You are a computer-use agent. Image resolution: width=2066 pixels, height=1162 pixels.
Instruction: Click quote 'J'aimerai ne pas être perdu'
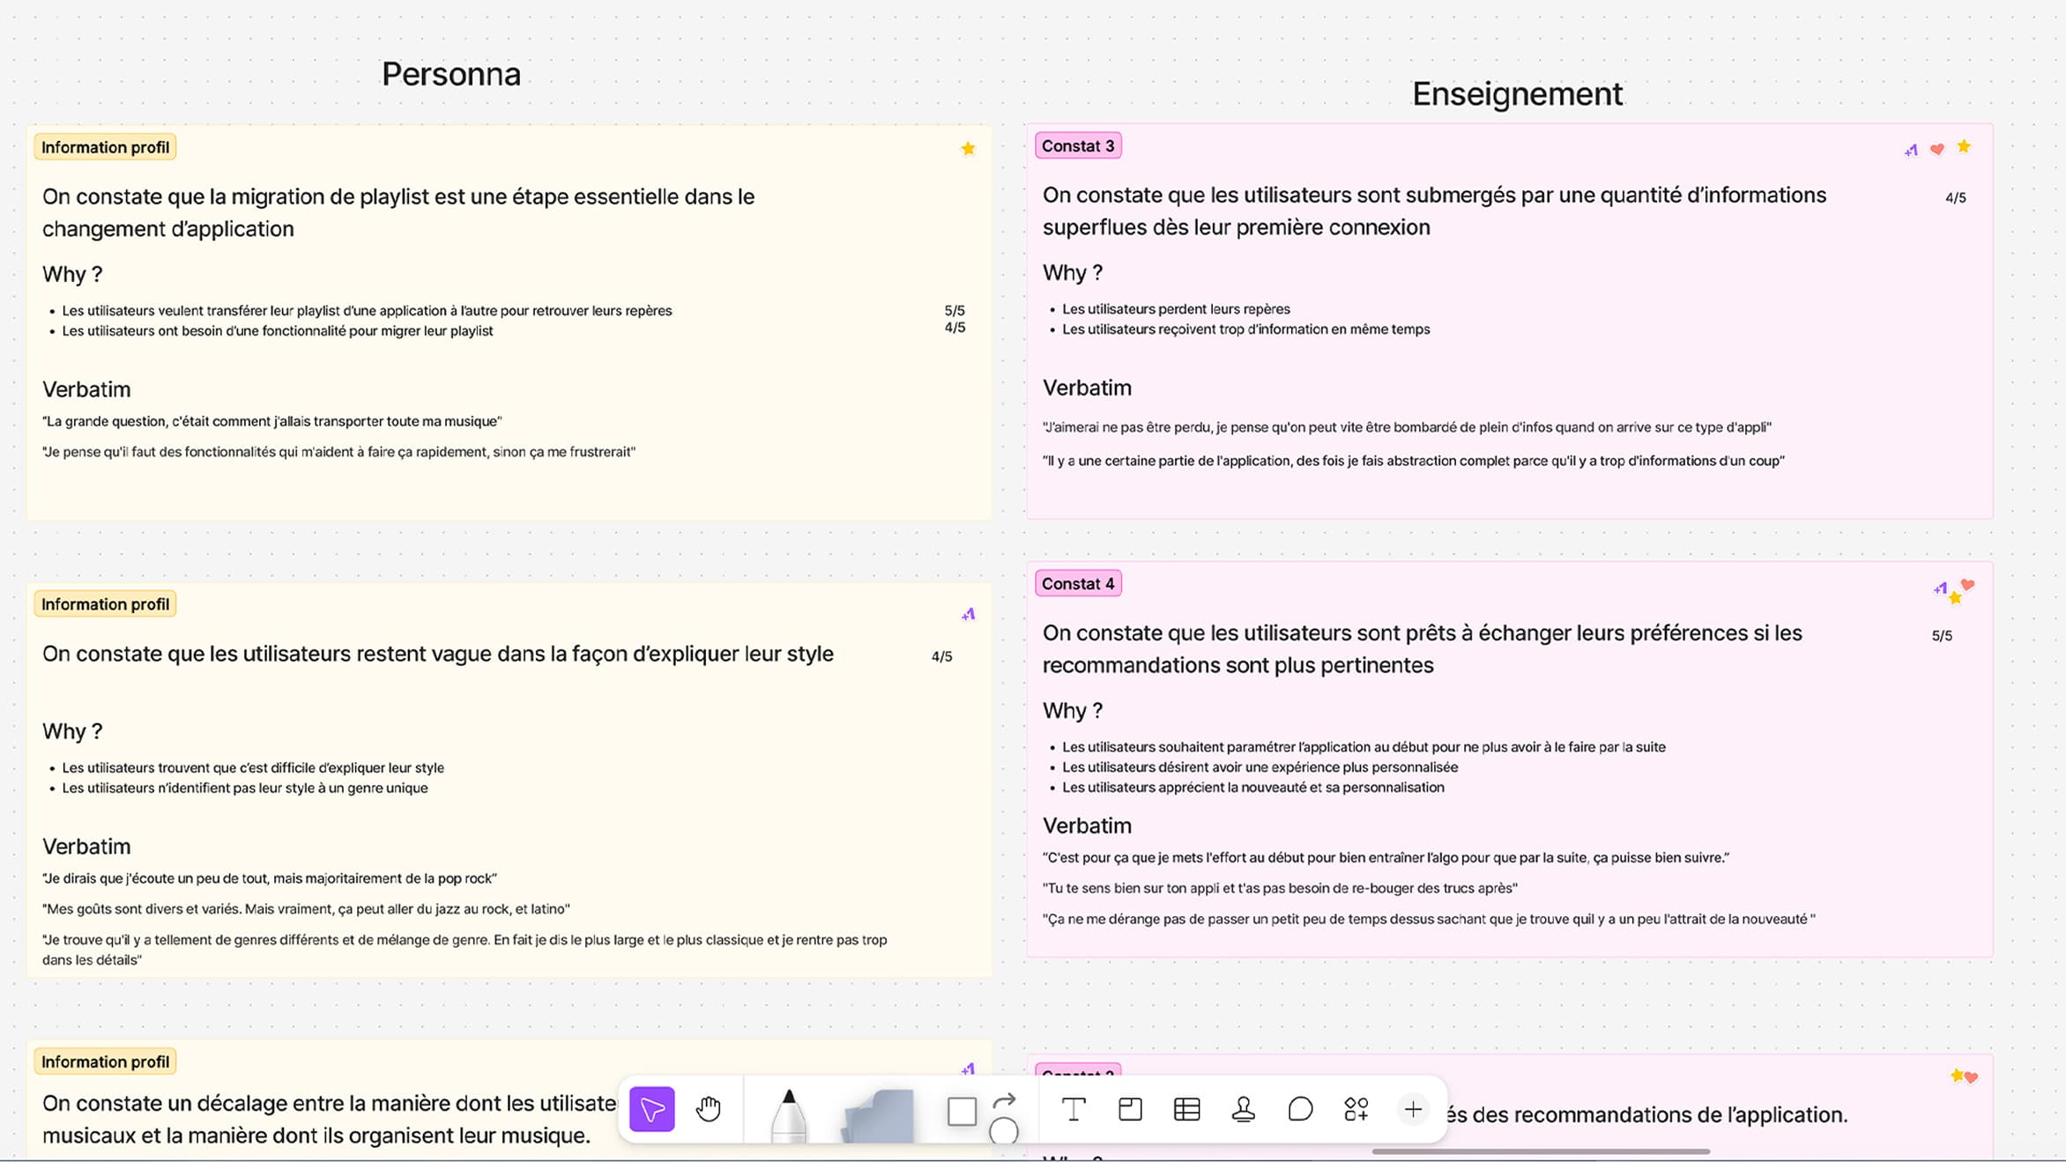[1408, 428]
